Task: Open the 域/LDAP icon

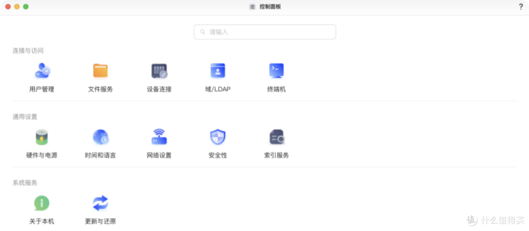Action: click(217, 71)
